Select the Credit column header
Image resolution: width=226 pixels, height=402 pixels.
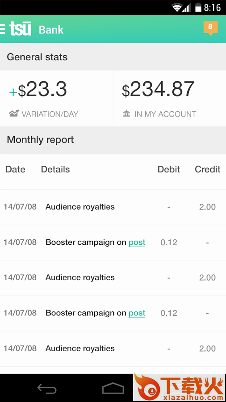(x=208, y=169)
